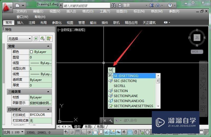Click the 材质 ByLayer value

(x=40, y=97)
